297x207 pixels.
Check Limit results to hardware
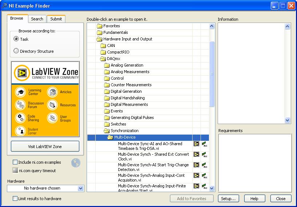(15, 199)
